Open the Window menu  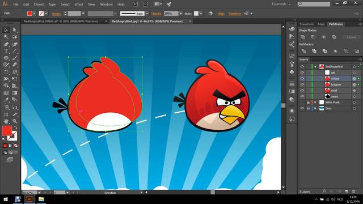[x=106, y=4]
